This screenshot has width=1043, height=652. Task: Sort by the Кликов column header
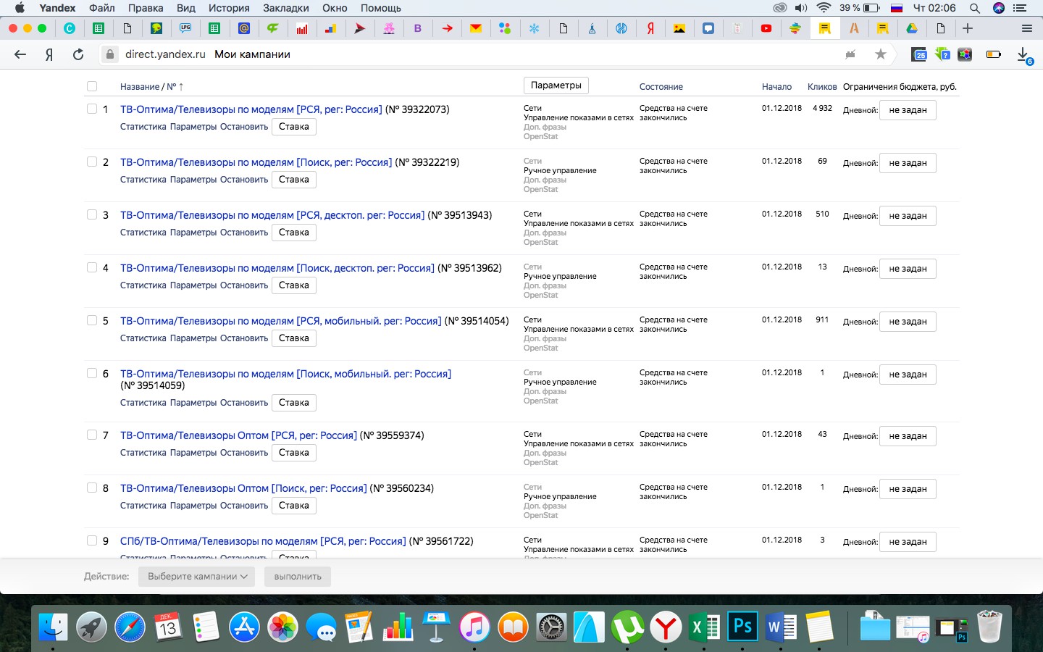click(x=822, y=87)
